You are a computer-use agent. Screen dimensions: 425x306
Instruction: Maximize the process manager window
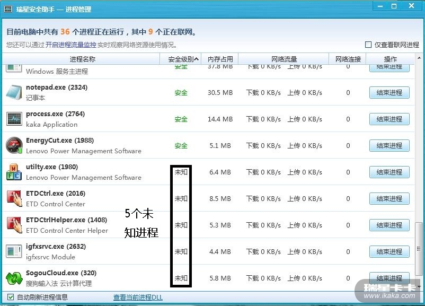point(394,6)
